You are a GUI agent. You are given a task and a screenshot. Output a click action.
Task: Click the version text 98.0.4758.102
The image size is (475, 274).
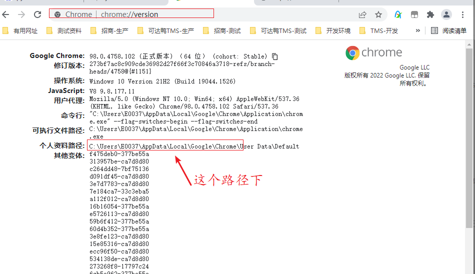112,56
